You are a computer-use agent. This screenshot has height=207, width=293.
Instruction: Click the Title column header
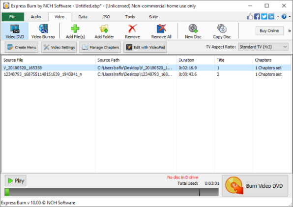click(x=234, y=60)
